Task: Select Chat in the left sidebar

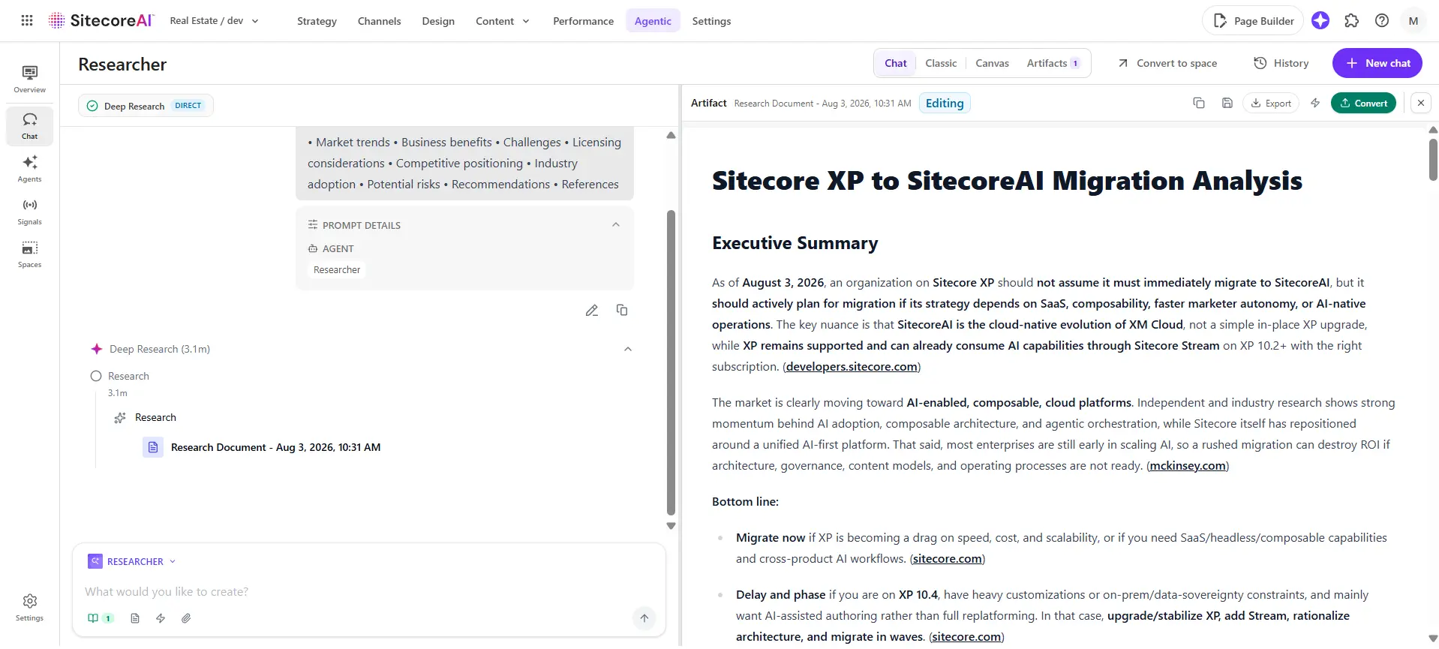Action: tap(30, 126)
